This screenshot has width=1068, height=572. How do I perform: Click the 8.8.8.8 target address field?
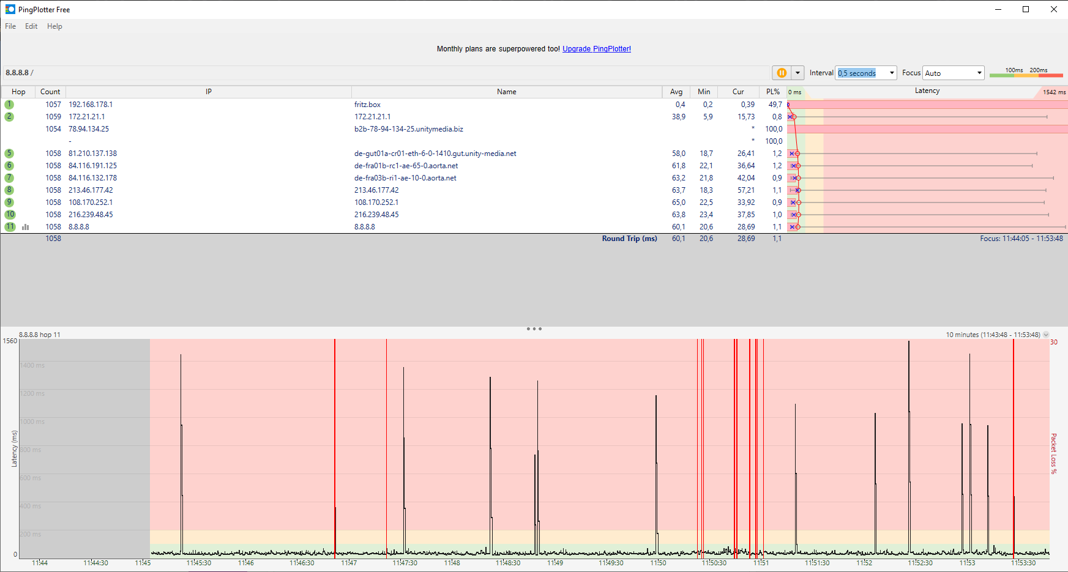point(386,73)
